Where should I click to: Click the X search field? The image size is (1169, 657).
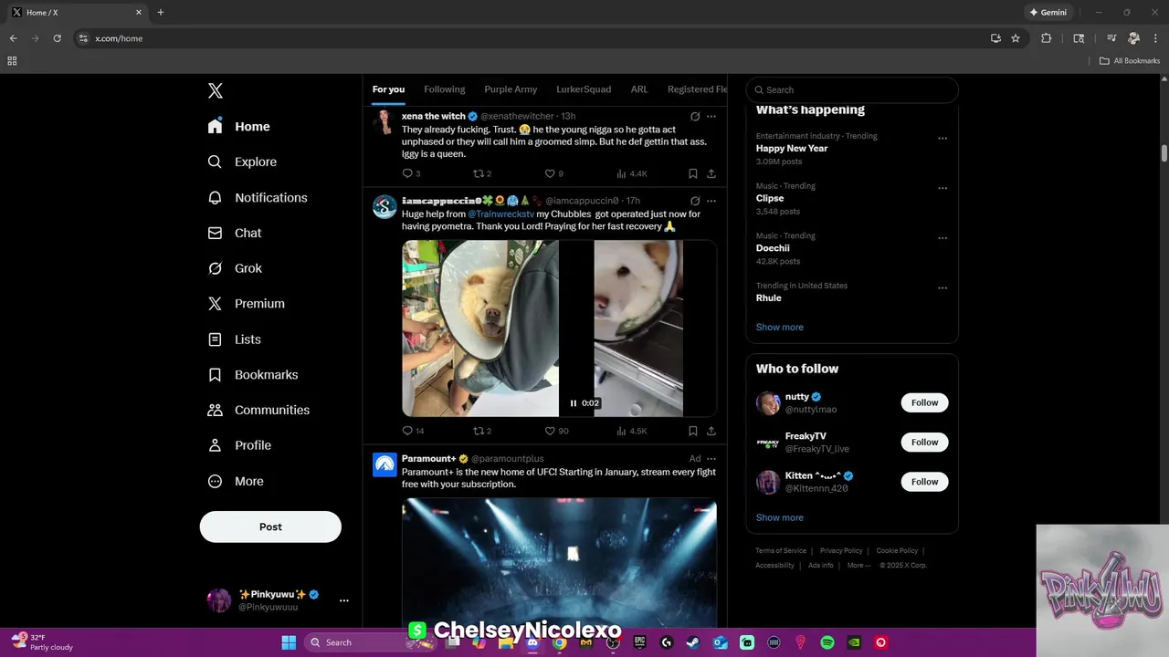852,89
